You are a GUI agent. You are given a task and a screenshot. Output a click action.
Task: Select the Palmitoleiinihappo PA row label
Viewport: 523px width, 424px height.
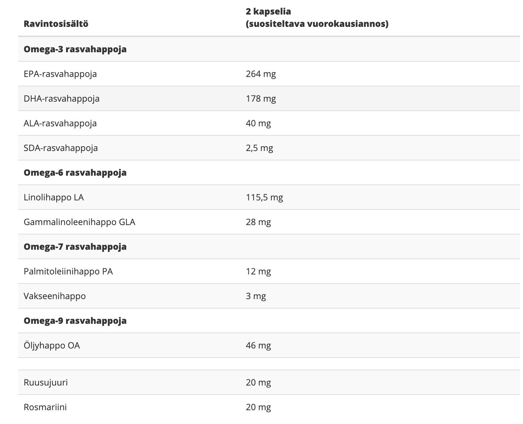click(68, 272)
